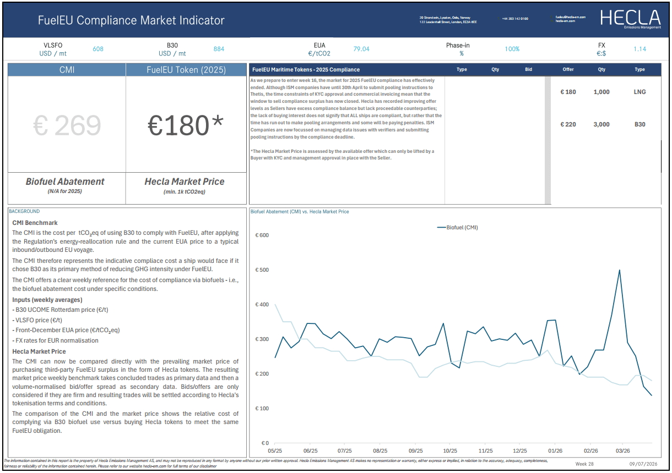Click the € 600 y-axis label
Screen dimensions: 672x473
(262, 235)
